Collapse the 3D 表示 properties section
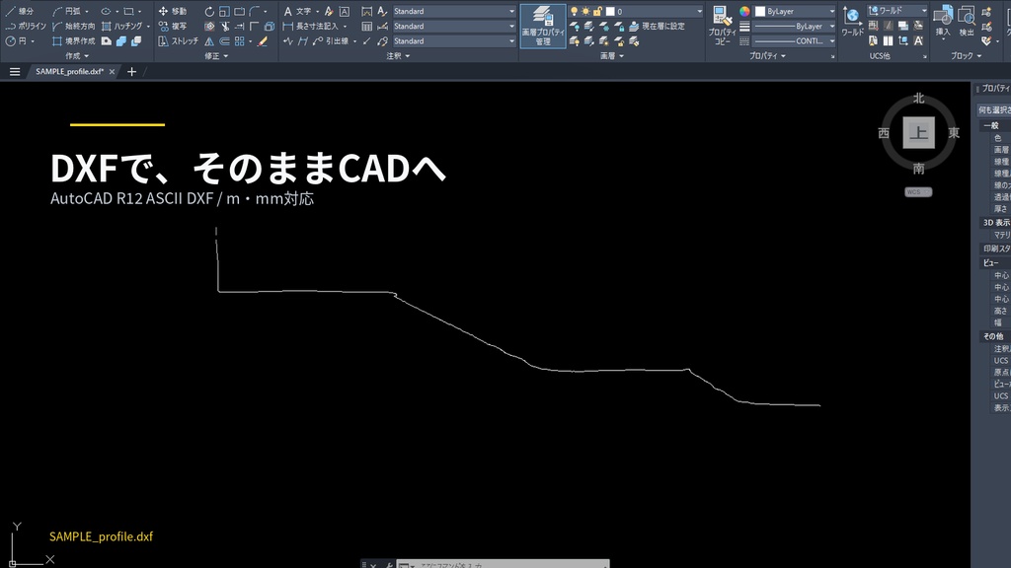 tap(994, 222)
